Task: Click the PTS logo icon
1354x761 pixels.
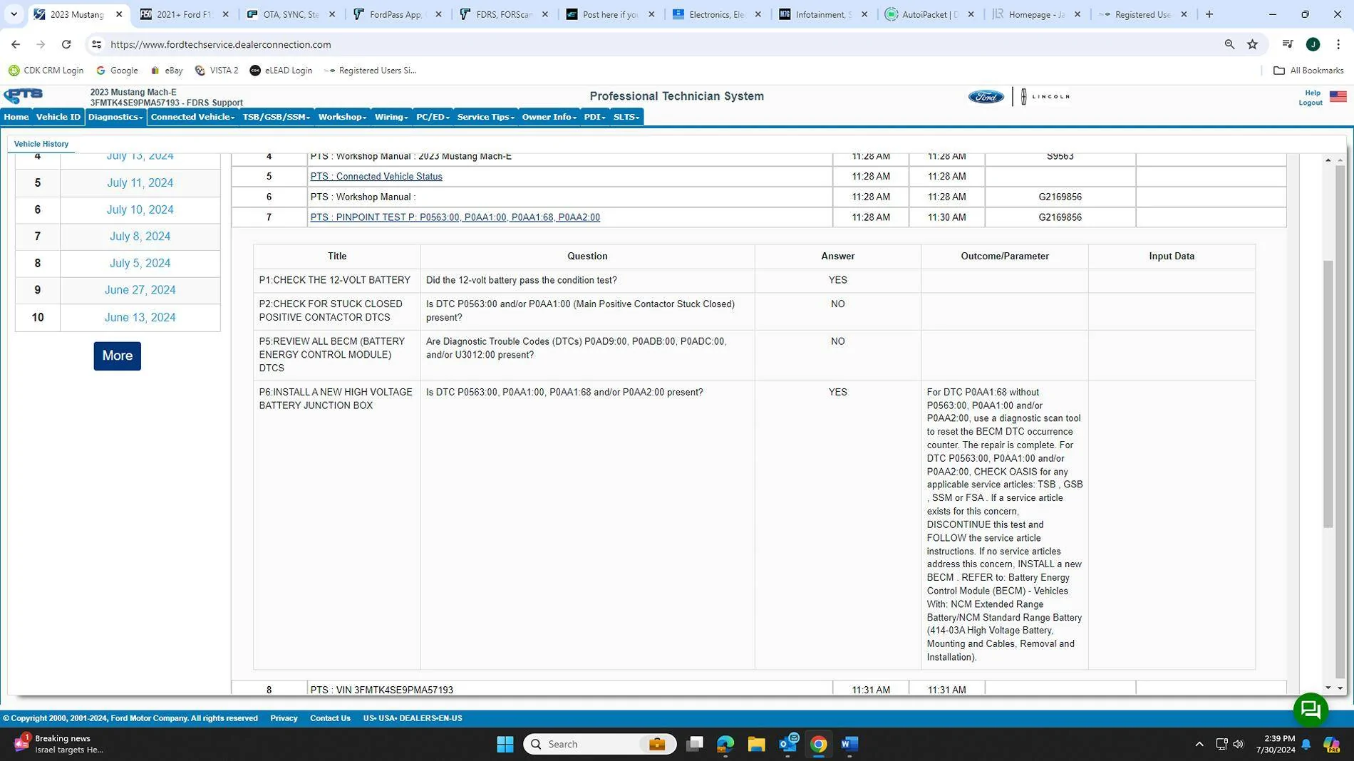Action: [x=24, y=95]
